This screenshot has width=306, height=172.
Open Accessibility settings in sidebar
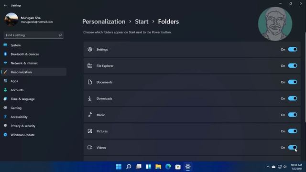click(x=33, y=117)
